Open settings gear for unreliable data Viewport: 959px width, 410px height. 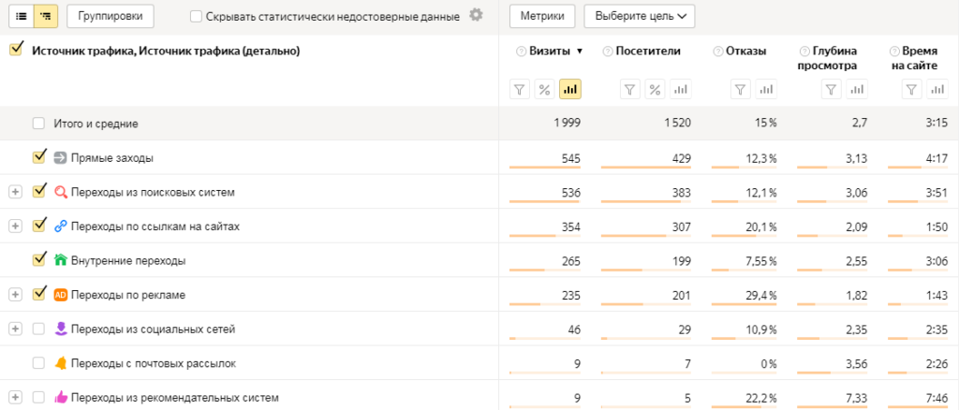click(x=476, y=15)
